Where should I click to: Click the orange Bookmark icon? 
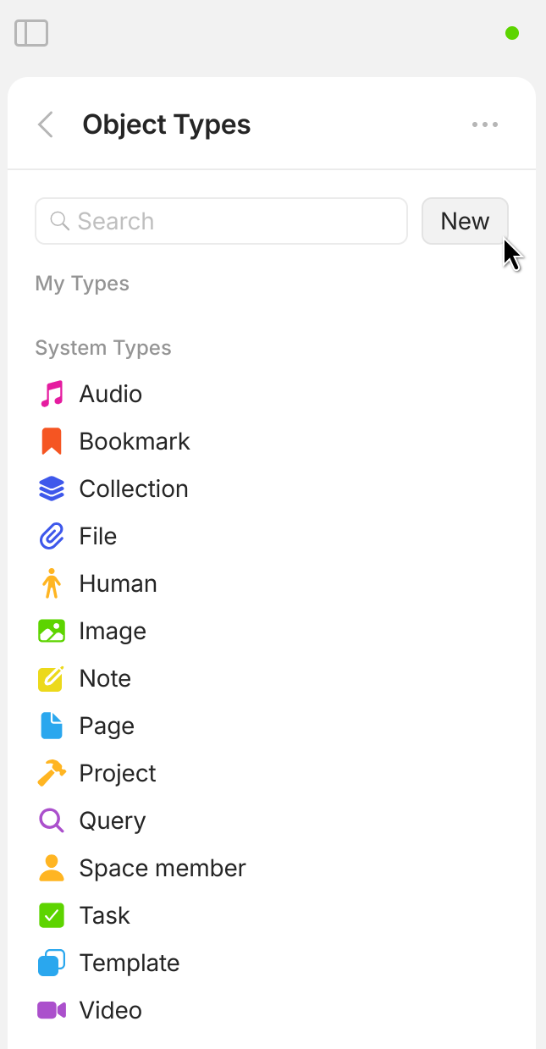click(x=52, y=441)
